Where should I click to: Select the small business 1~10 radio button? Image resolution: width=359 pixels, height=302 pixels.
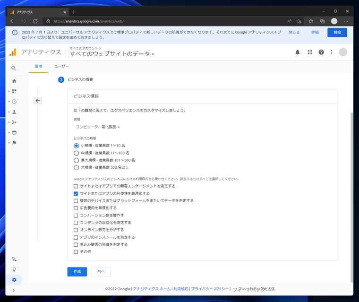76,146
